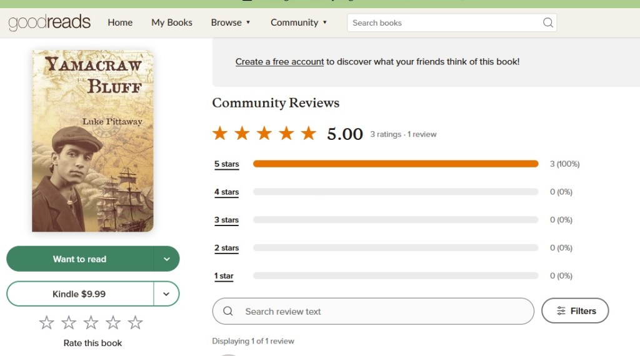Open the Community menu
The image size is (640, 356).
point(299,22)
